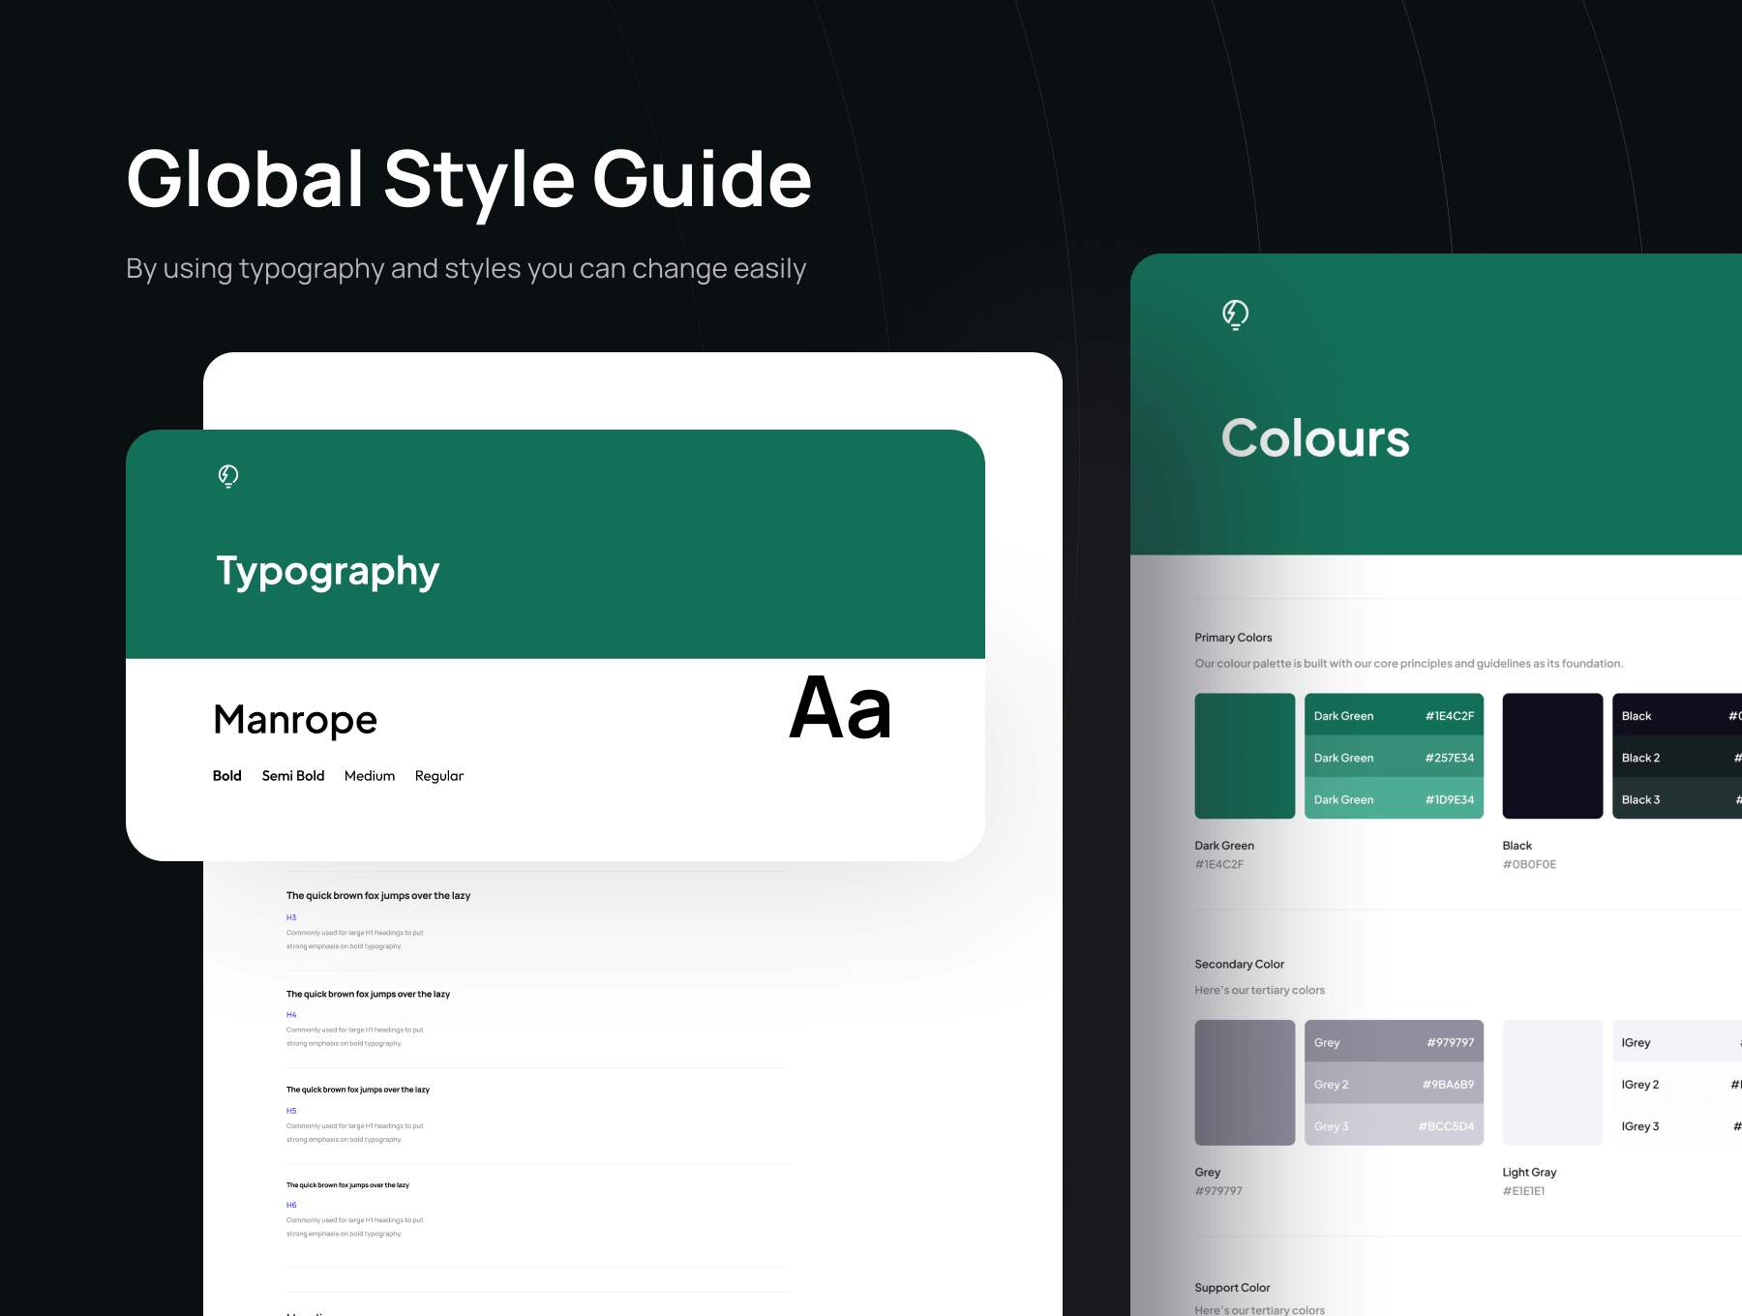This screenshot has height=1316, width=1742.
Task: Pick the Regular font weight label
Action: coord(438,776)
